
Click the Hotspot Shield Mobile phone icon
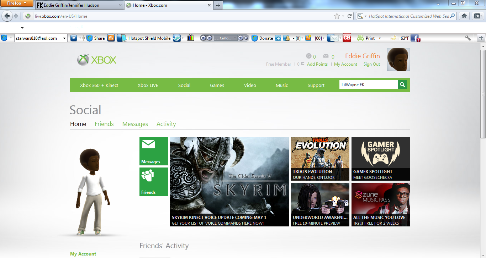pyautogui.click(x=122, y=38)
